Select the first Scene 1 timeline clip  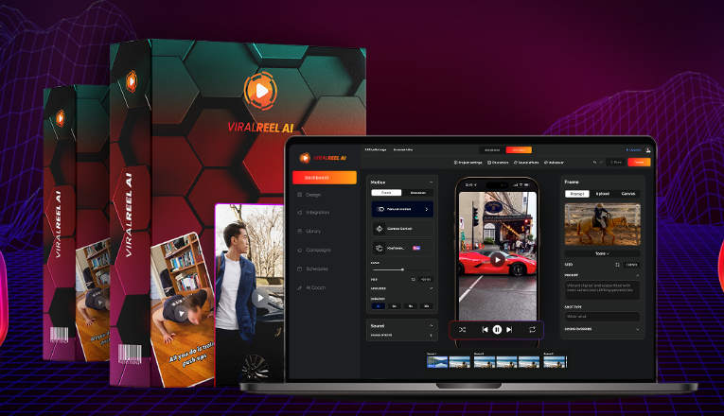tap(437, 362)
